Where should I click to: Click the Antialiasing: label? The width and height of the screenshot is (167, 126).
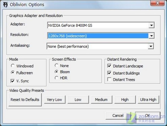(20, 45)
